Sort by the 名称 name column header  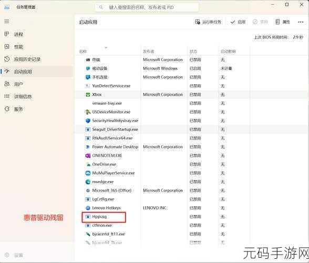click(x=83, y=52)
